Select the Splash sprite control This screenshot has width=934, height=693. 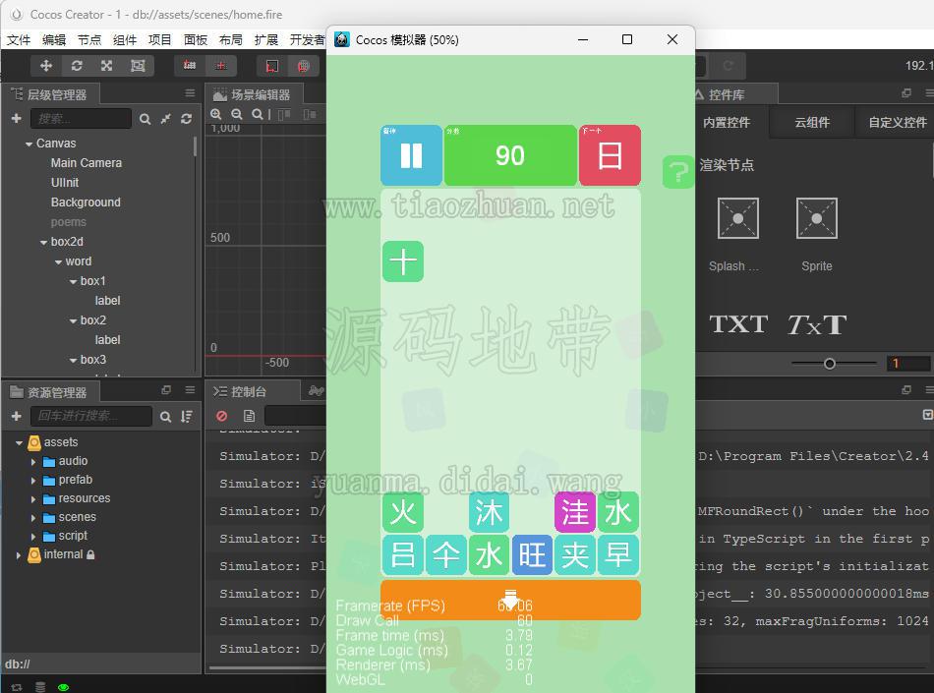click(738, 218)
